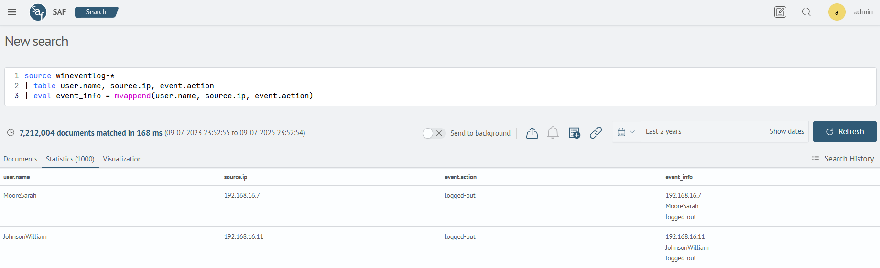Click the Refresh button

845,131
